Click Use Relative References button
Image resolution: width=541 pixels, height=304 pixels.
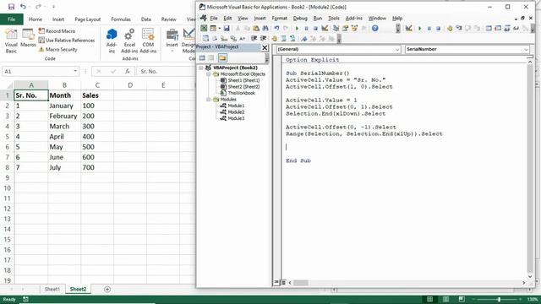pos(67,41)
